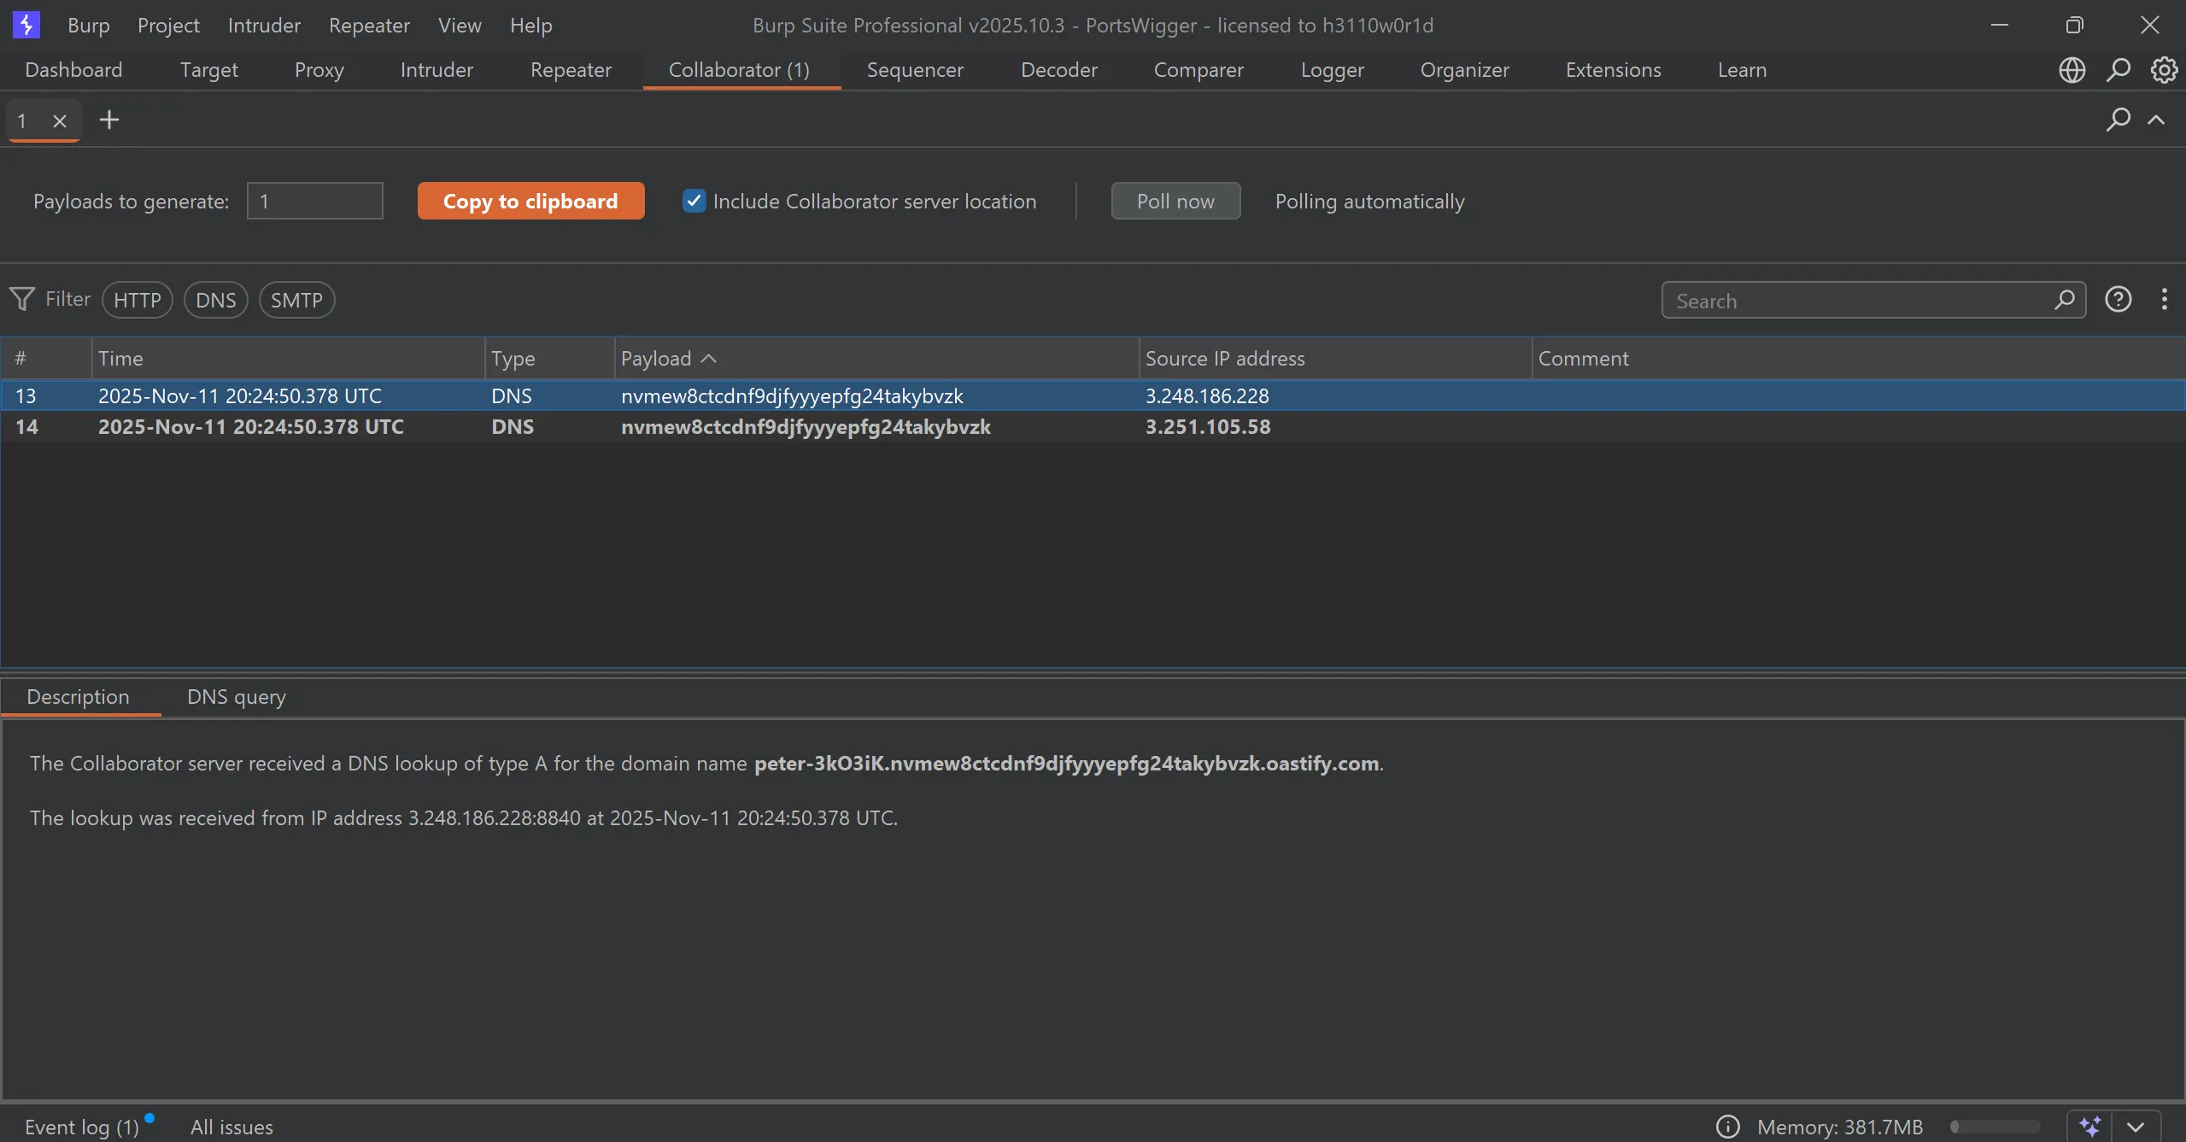Viewport: 2186px width, 1142px height.
Task: Open the Repeater main tab
Action: pyautogui.click(x=571, y=70)
